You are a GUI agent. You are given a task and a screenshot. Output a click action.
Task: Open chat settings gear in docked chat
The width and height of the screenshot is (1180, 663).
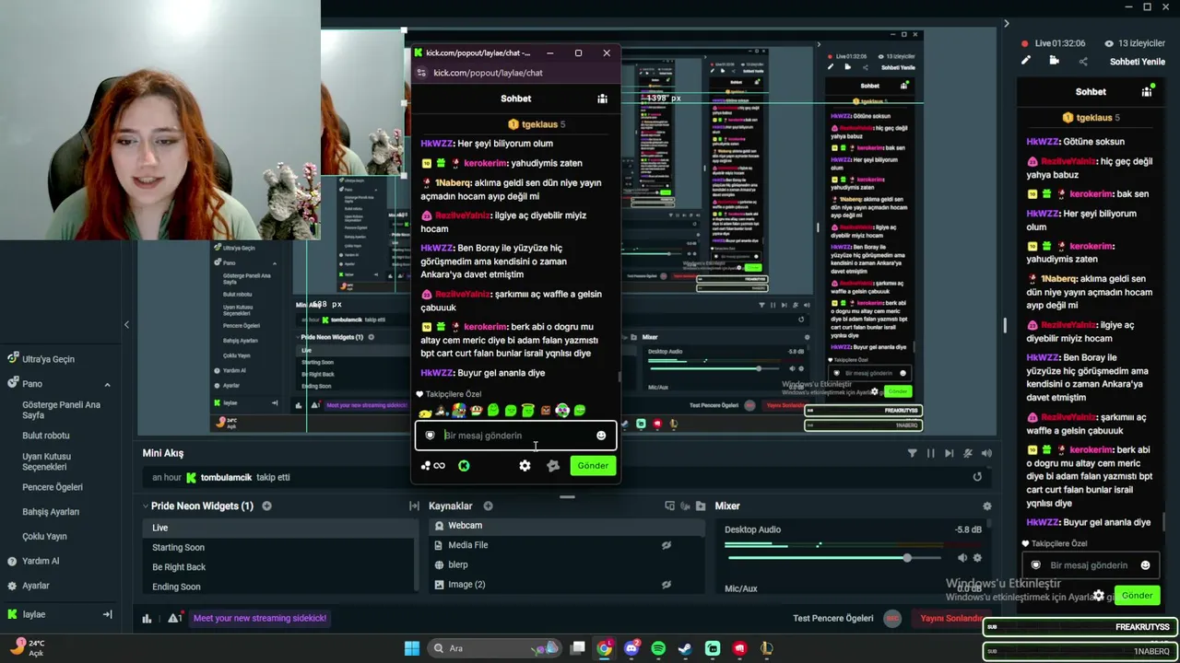(x=1098, y=596)
